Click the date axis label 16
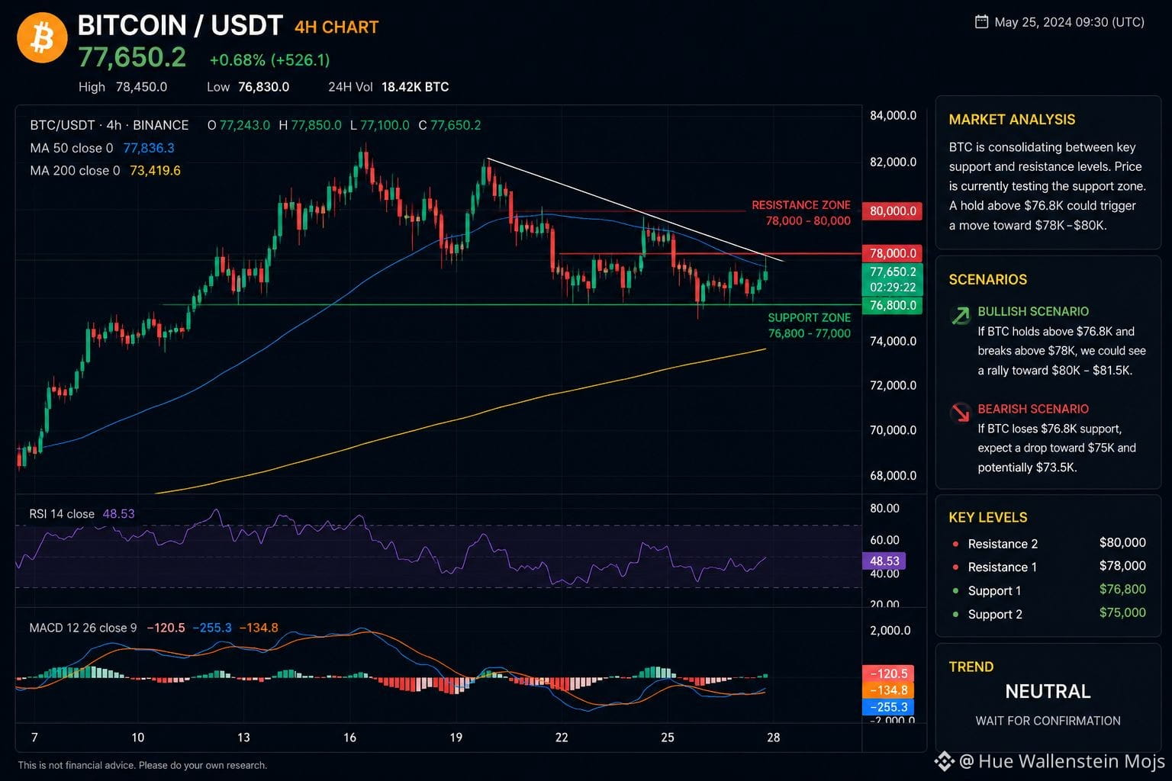 click(349, 738)
